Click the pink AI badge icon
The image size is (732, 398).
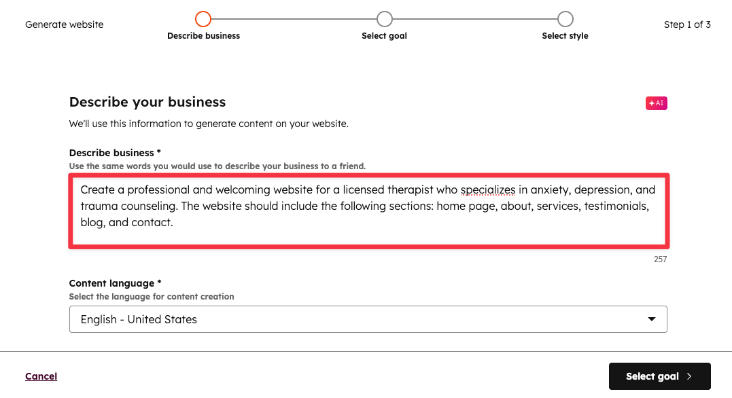[x=656, y=103]
